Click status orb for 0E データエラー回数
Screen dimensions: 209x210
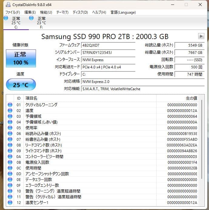point(10,180)
